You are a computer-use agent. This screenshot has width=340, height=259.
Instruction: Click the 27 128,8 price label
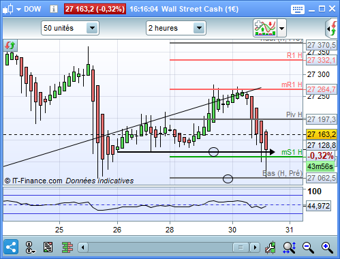(x=321, y=145)
